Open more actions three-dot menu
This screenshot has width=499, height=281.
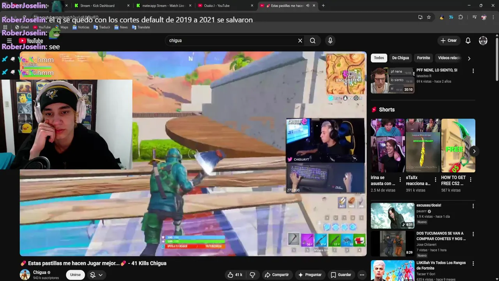click(362, 275)
